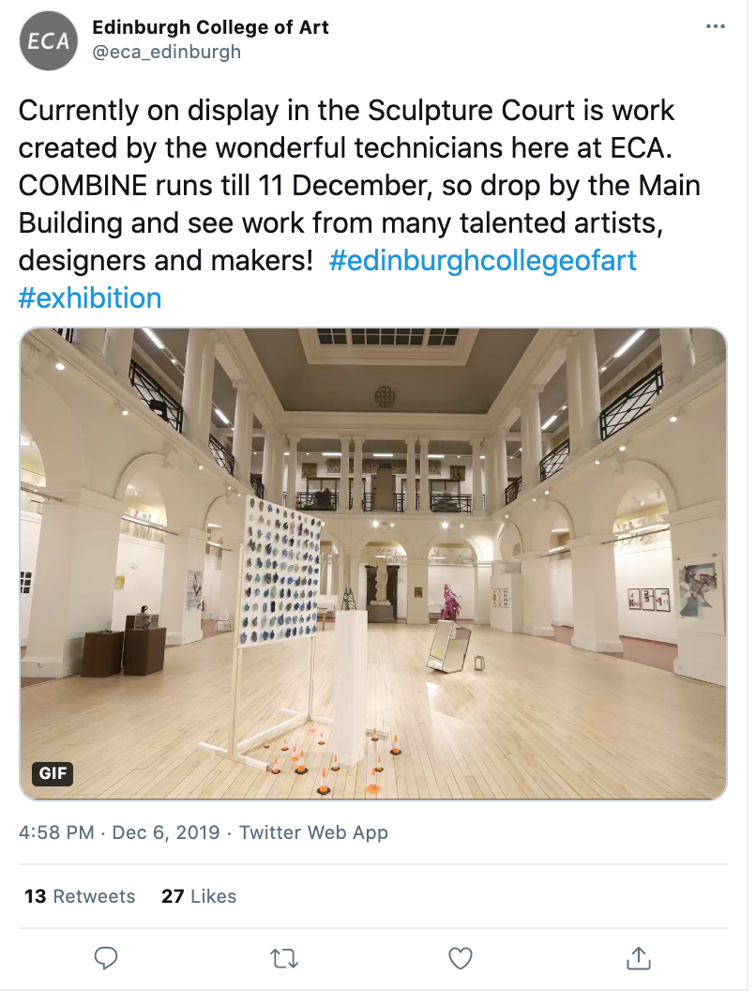
Task: Click the @eca_edinburgh handle
Action: (x=166, y=52)
